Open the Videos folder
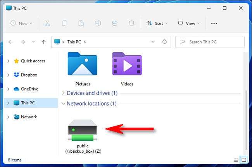 click(127, 69)
